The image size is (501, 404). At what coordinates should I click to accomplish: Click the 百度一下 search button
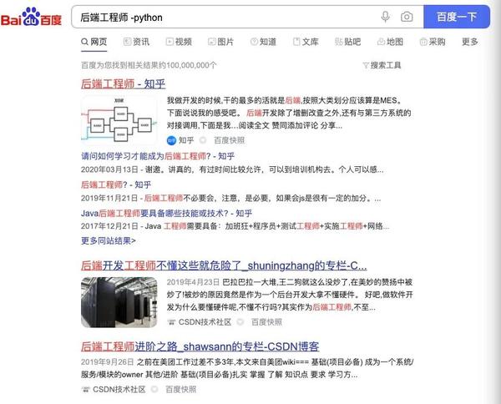(457, 17)
